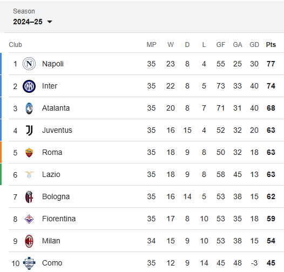Screen dimensions: 284x272
Task: Open the Napoli team name link
Action: (53, 64)
